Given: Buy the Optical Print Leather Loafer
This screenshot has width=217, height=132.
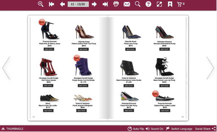Looking at the screenshot, I should coord(165,111).
